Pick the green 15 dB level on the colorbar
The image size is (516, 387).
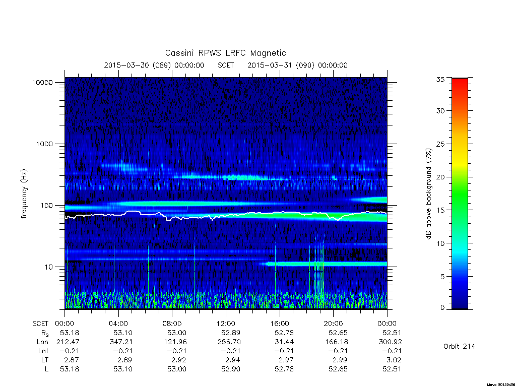pyautogui.click(x=460, y=210)
